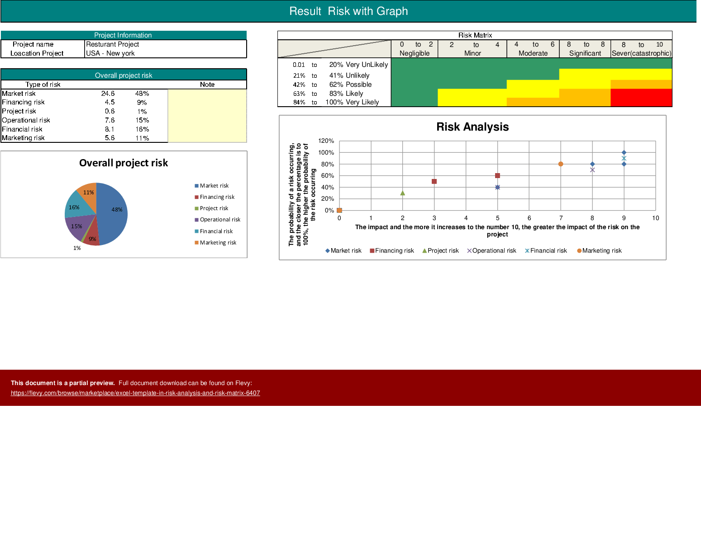Select the value 4.5 for Financing risk
This screenshot has width=701, height=541.
[x=110, y=102]
